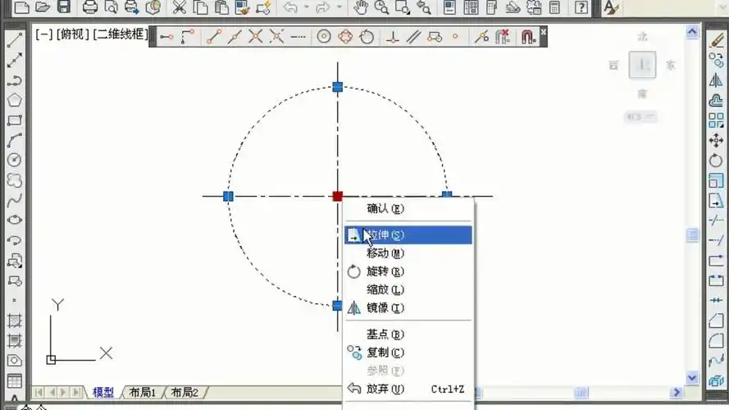Image resolution: width=729 pixels, height=410 pixels.
Task: Open Print Preview icon
Action: coord(112,7)
